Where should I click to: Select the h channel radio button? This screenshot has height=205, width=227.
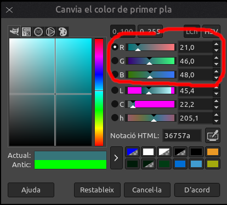(115, 118)
